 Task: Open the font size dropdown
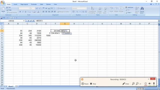coord(34,8)
